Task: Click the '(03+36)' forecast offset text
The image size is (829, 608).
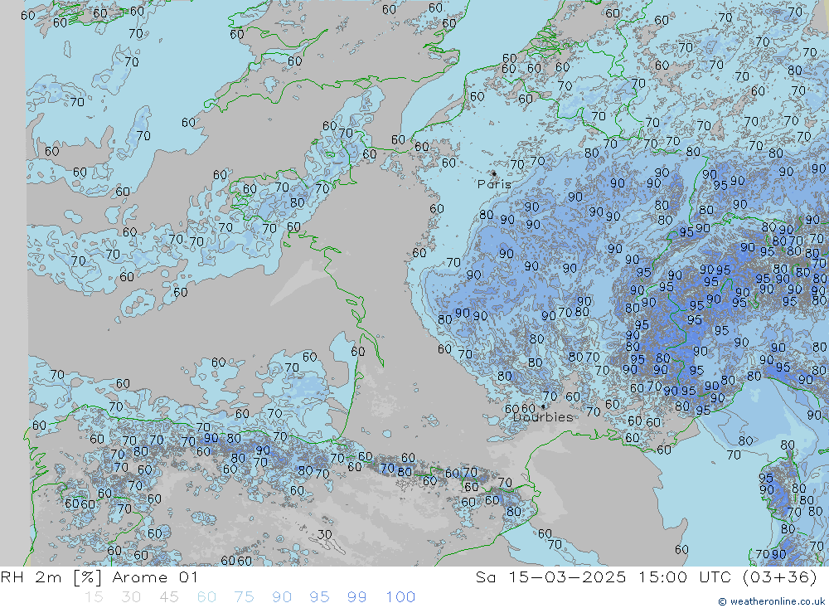Action: (780, 576)
